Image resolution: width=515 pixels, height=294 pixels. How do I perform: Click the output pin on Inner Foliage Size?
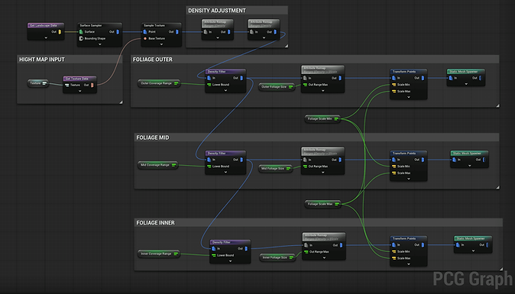(x=291, y=257)
